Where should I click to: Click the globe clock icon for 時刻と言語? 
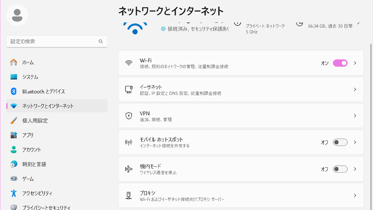(14, 164)
